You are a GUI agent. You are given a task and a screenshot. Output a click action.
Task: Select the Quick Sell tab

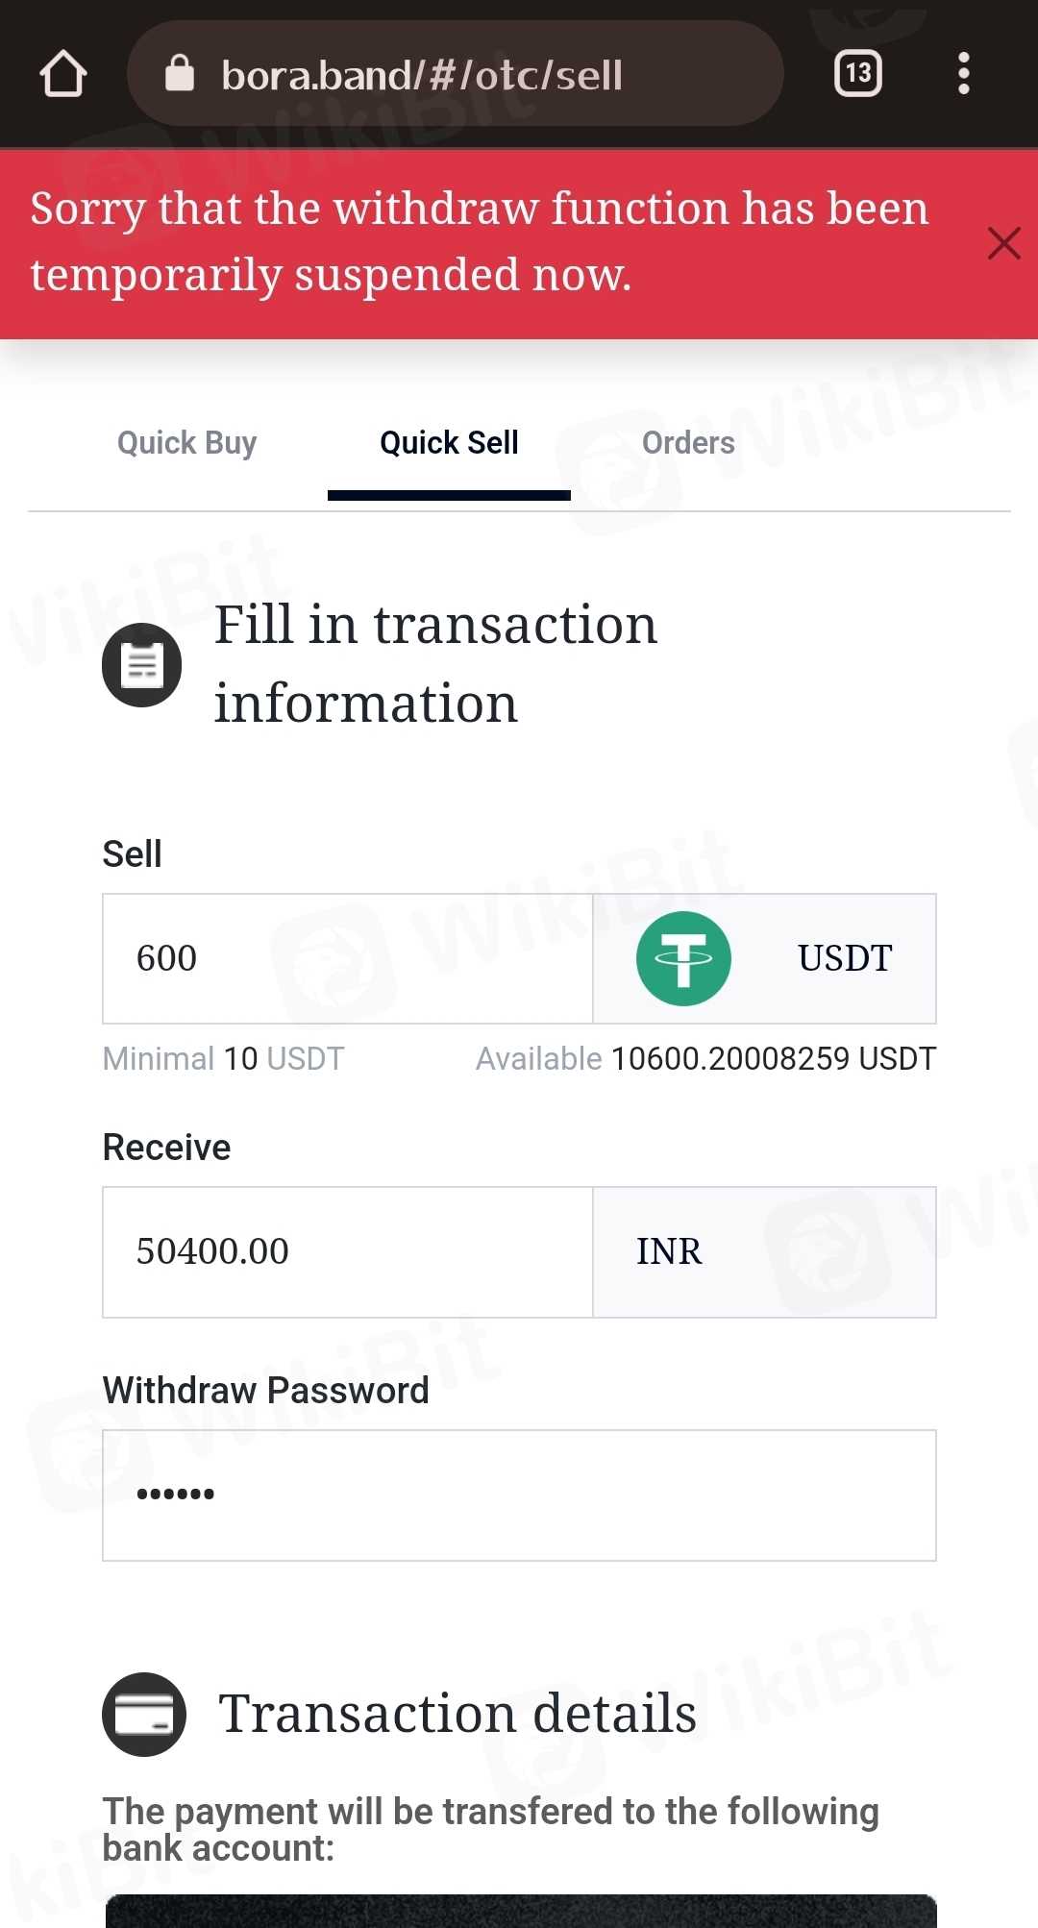(x=449, y=443)
